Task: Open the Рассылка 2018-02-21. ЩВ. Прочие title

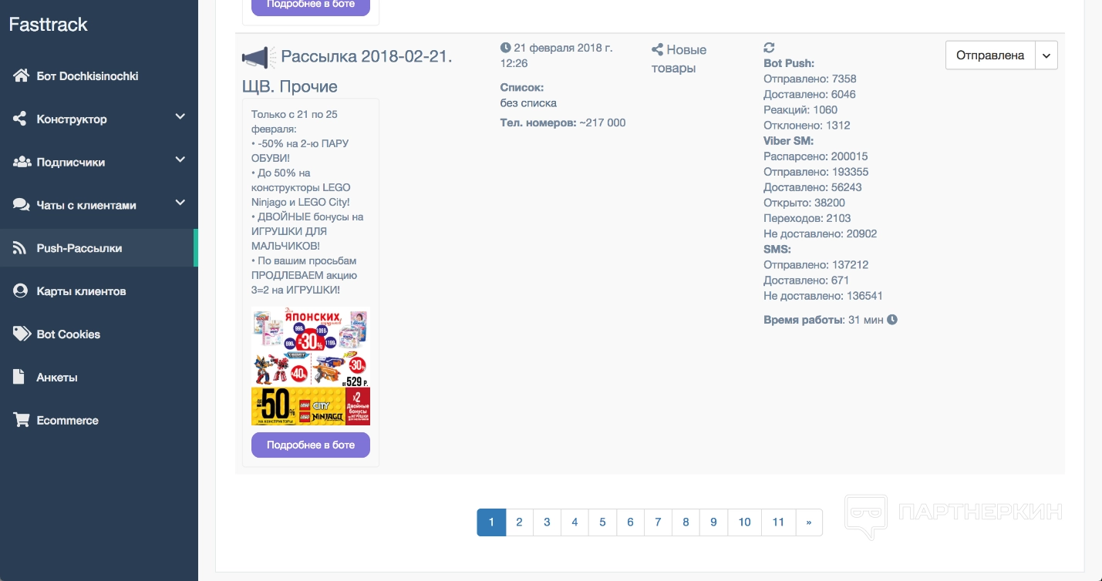Action: [347, 71]
